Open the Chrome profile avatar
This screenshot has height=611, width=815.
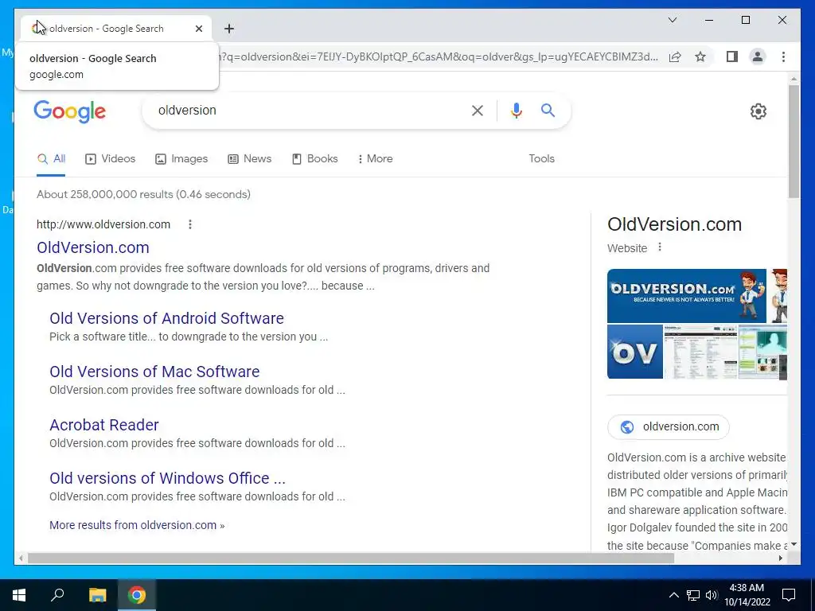[x=758, y=56]
